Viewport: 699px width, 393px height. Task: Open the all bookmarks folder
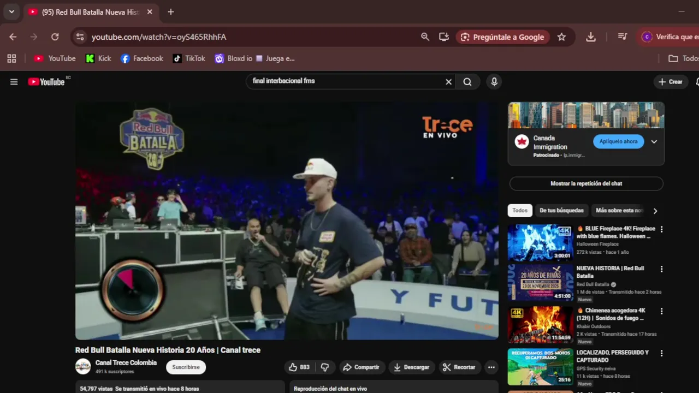[684, 58]
